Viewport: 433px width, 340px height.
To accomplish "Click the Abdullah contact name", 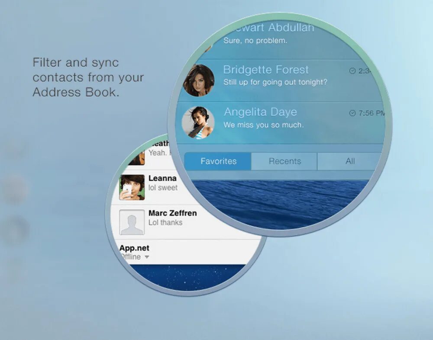I will click(291, 27).
